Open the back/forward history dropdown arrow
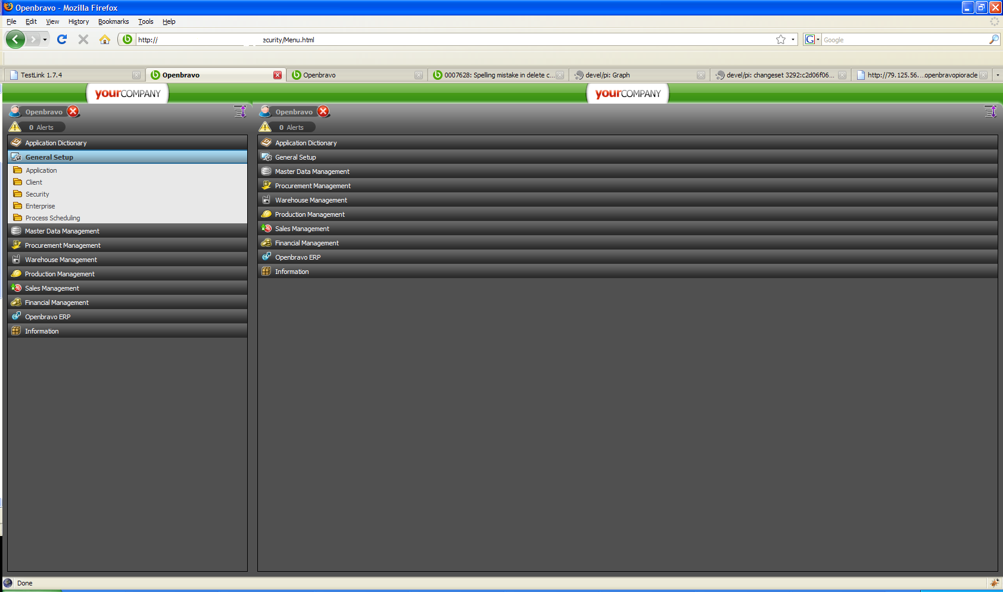This screenshot has height=592, width=1003. pyautogui.click(x=45, y=39)
